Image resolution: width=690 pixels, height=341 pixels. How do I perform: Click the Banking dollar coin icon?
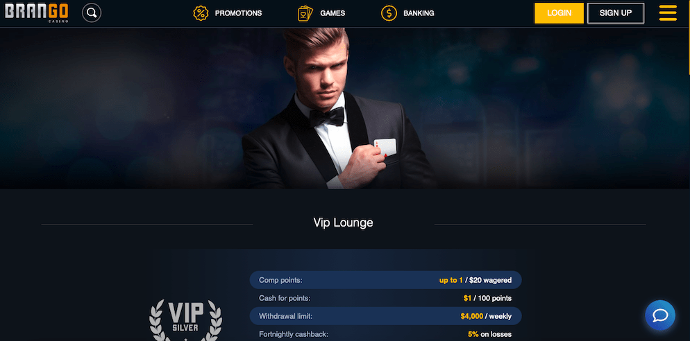pyautogui.click(x=389, y=13)
